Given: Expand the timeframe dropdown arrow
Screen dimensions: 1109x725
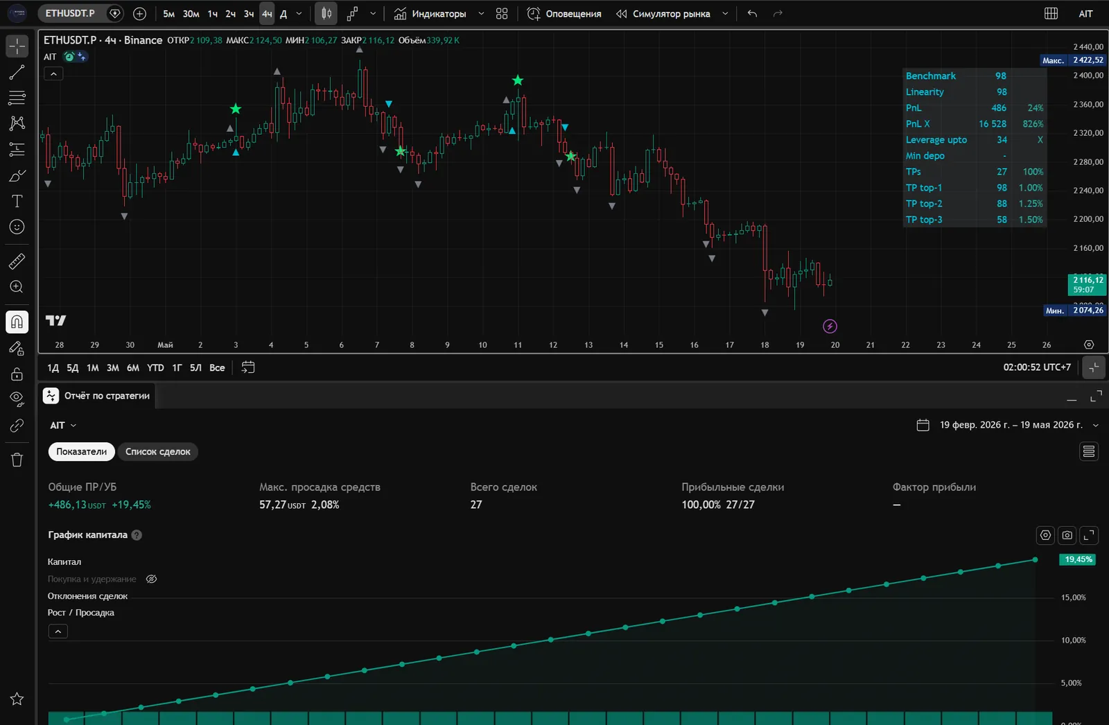Looking at the screenshot, I should [299, 14].
